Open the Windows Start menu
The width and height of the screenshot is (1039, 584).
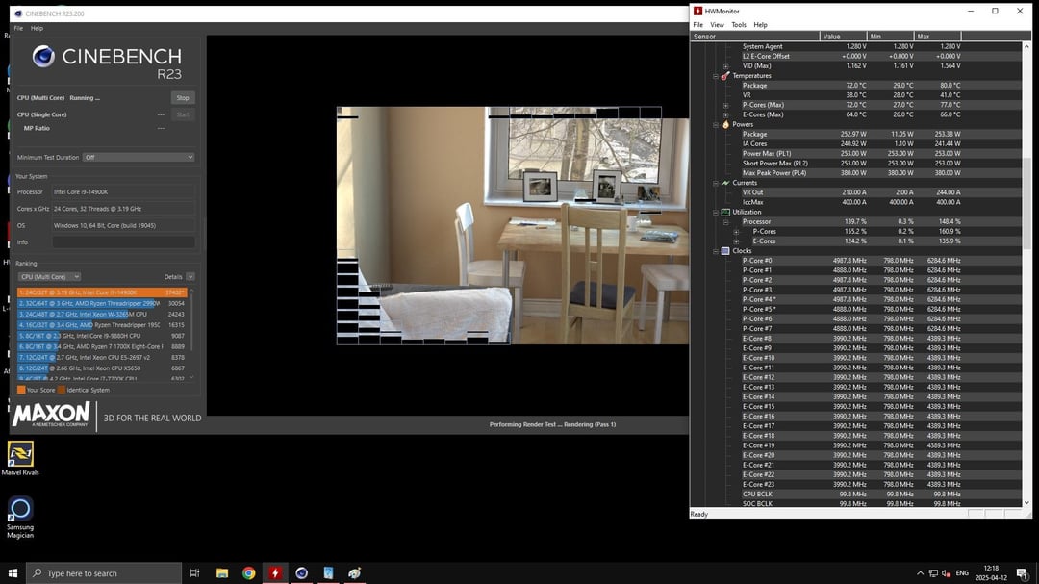[13, 573]
